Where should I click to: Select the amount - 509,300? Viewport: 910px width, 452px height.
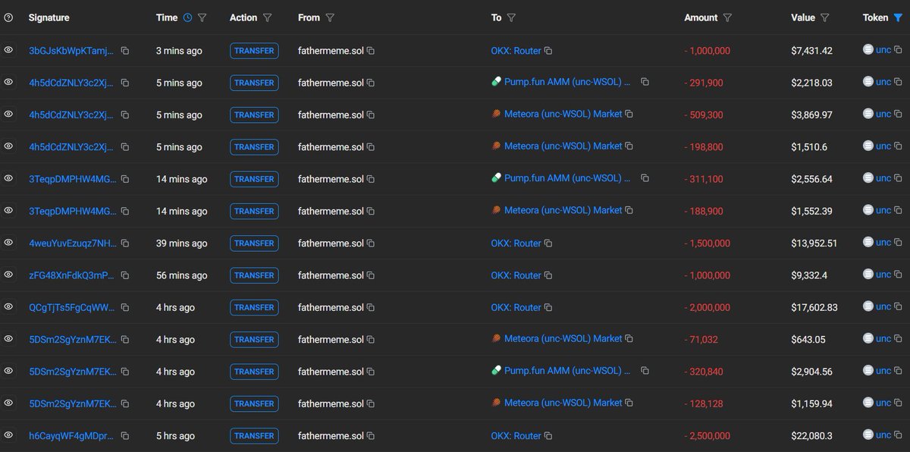pos(704,115)
